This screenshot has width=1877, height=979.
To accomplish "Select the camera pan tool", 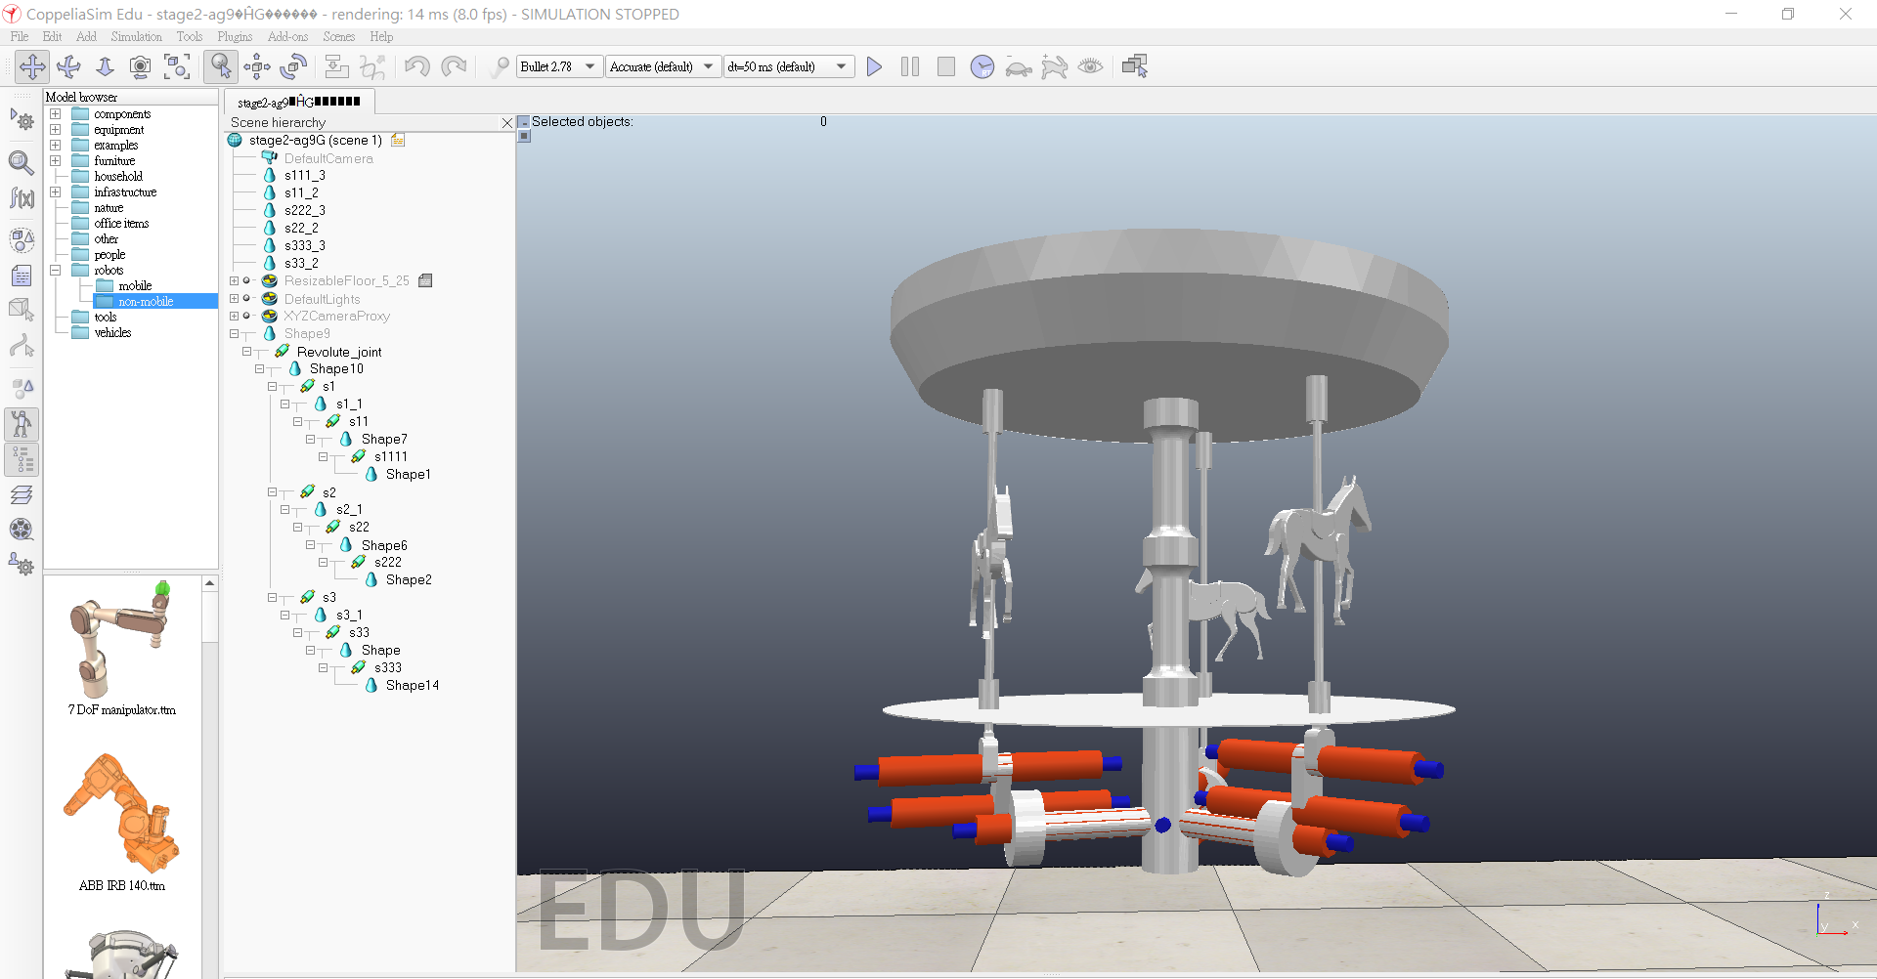I will [x=32, y=66].
